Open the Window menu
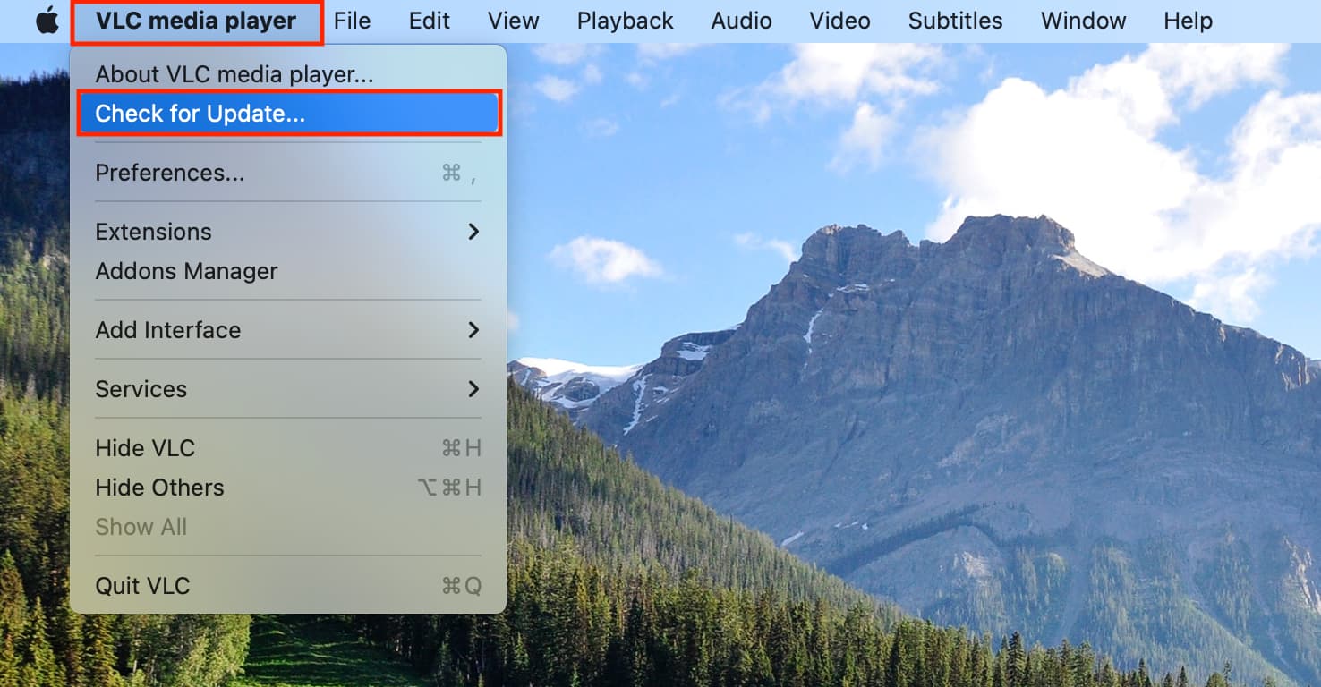This screenshot has width=1321, height=687. (1083, 21)
